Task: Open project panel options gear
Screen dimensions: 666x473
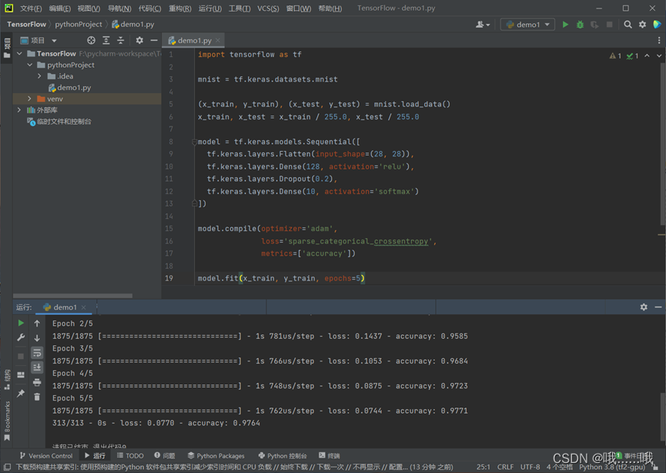Action: coord(139,40)
